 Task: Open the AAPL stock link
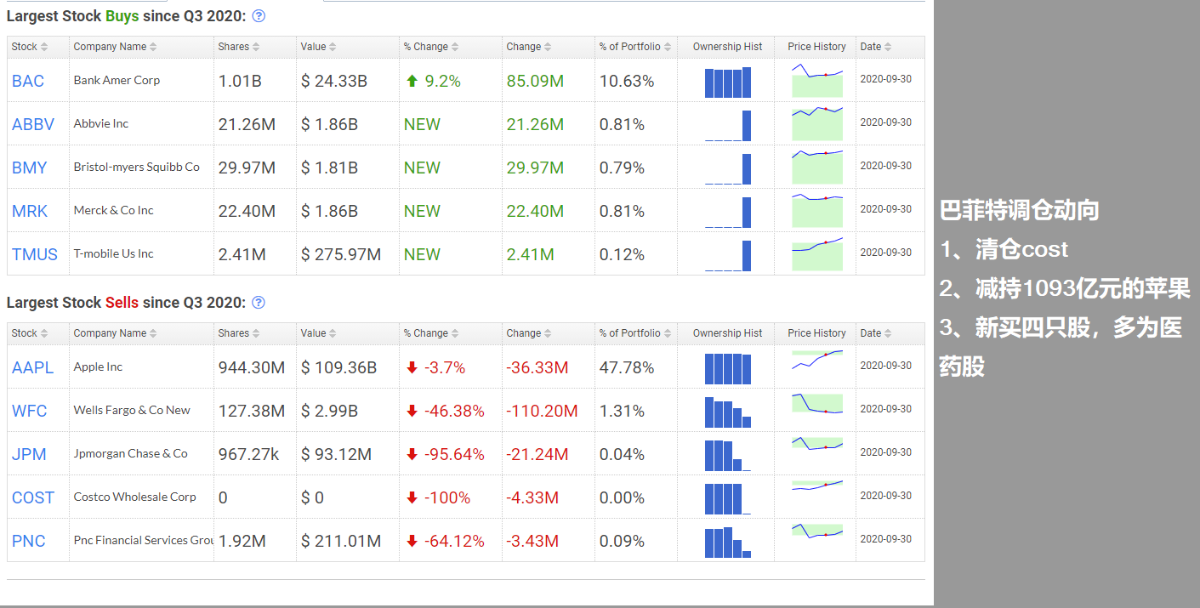point(32,367)
